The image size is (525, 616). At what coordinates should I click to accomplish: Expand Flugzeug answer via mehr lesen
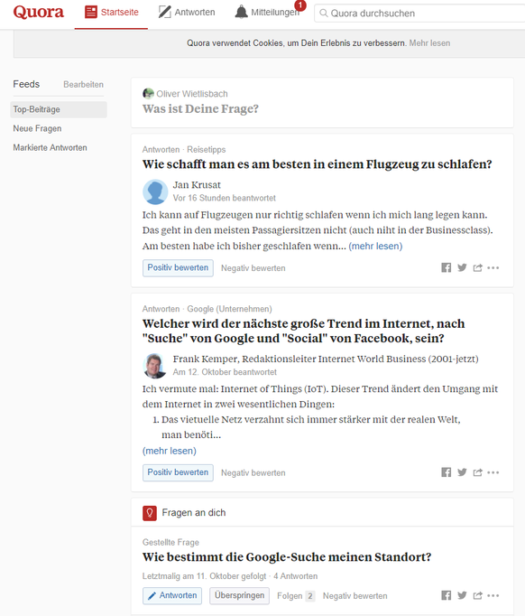pyautogui.click(x=375, y=246)
